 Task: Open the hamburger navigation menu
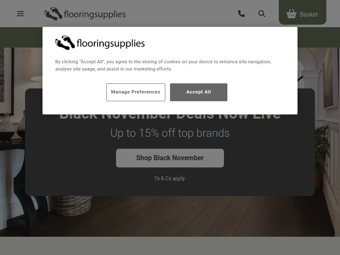click(x=20, y=14)
